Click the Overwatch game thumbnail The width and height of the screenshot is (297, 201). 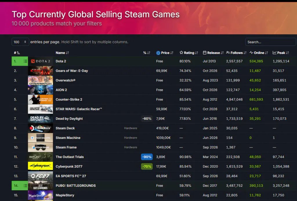[40, 80]
